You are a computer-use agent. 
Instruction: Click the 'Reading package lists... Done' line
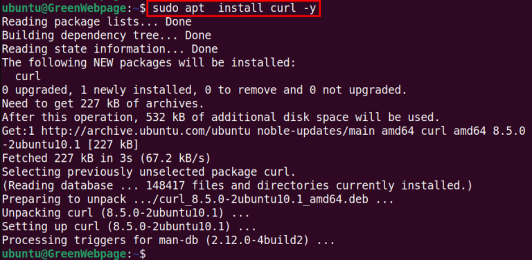point(97,22)
